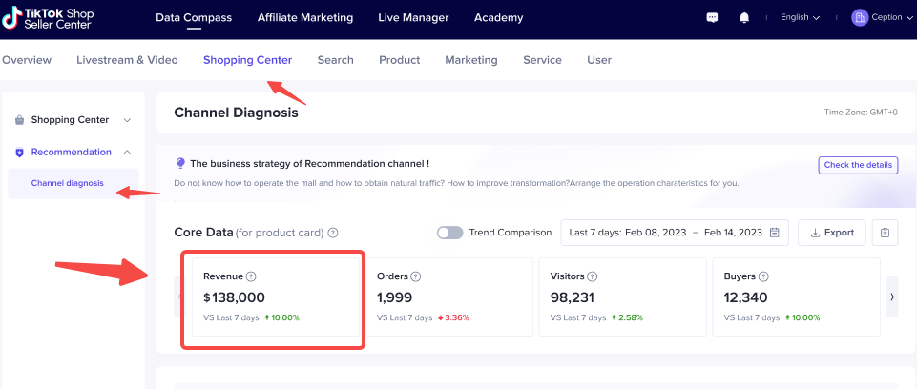Click the Check the details button

pyautogui.click(x=858, y=165)
